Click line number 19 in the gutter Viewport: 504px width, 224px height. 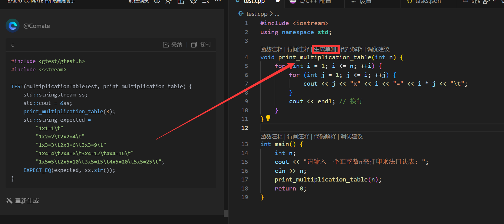point(245,197)
